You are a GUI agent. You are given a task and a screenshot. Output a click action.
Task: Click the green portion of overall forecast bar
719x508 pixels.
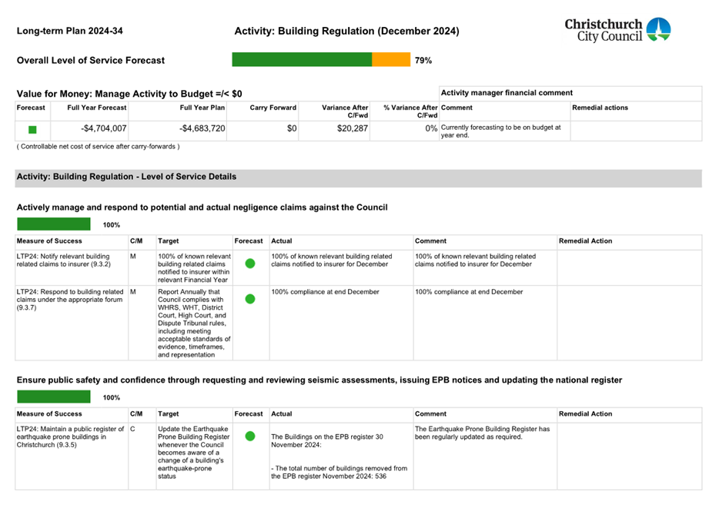pyautogui.click(x=302, y=60)
